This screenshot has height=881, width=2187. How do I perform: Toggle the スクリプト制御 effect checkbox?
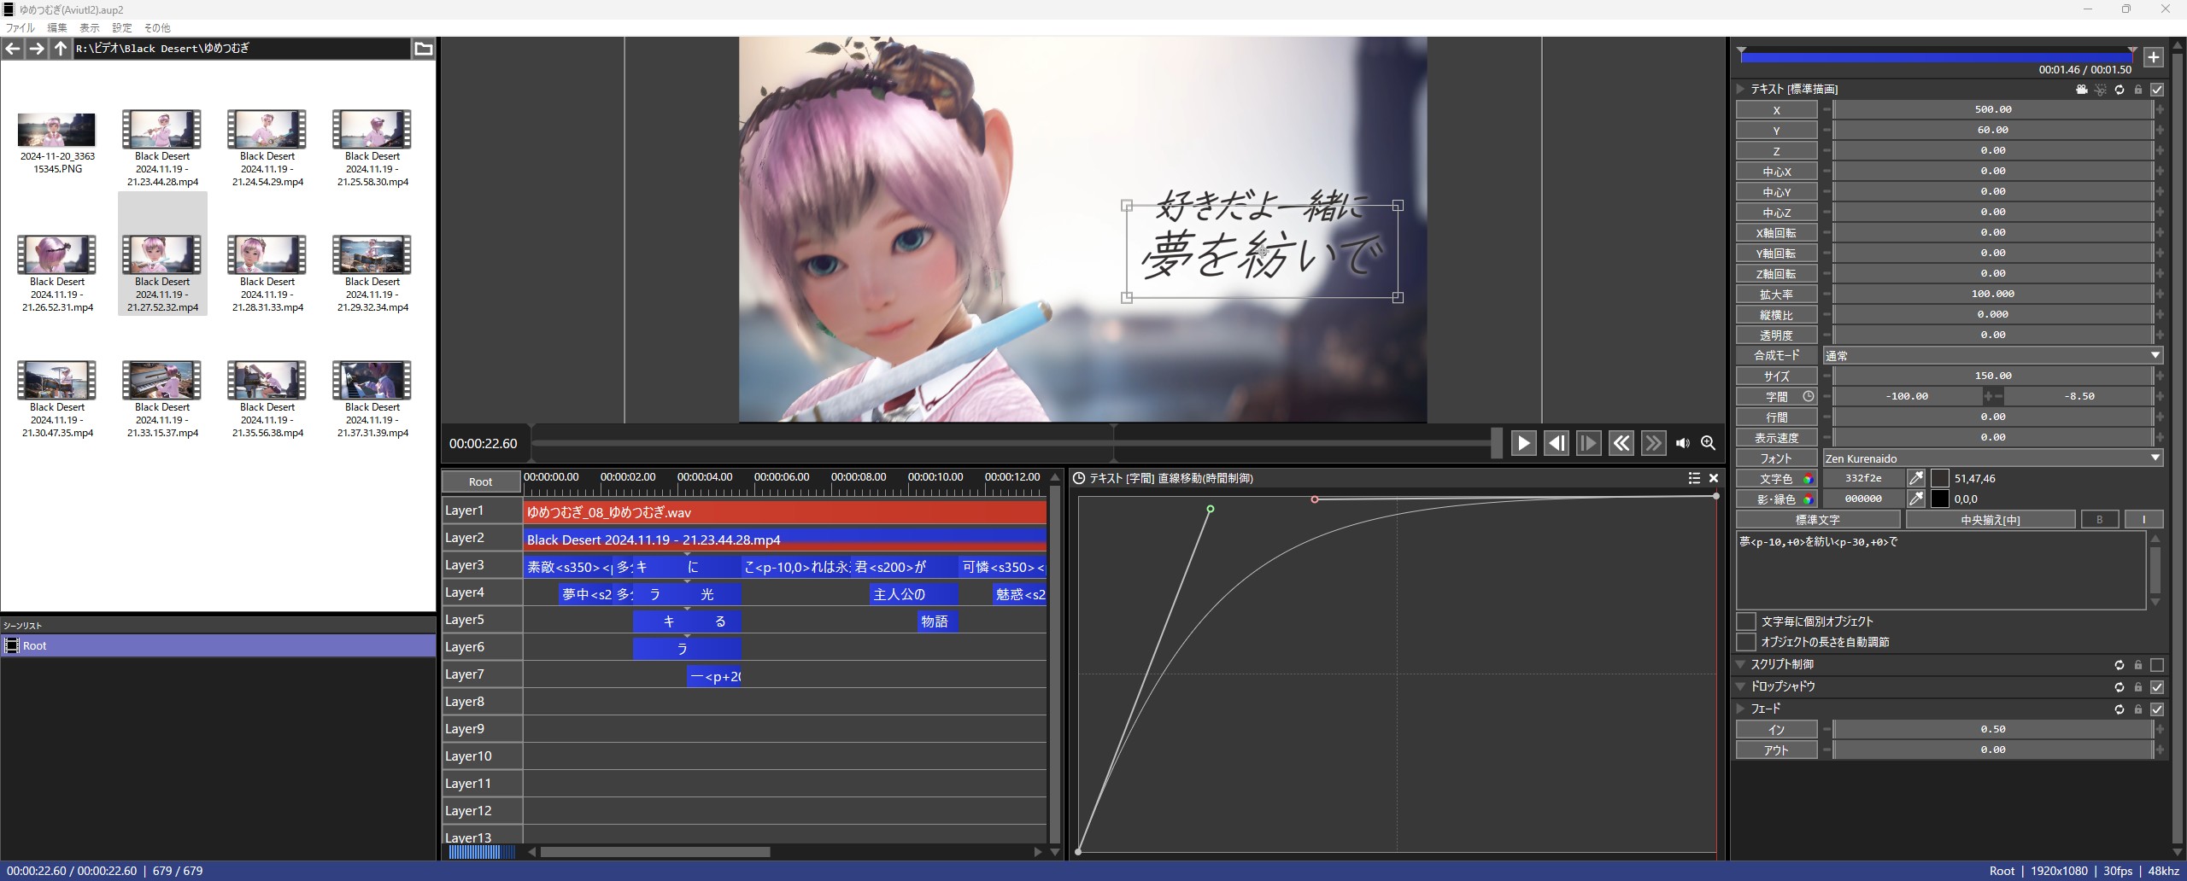point(2157,665)
